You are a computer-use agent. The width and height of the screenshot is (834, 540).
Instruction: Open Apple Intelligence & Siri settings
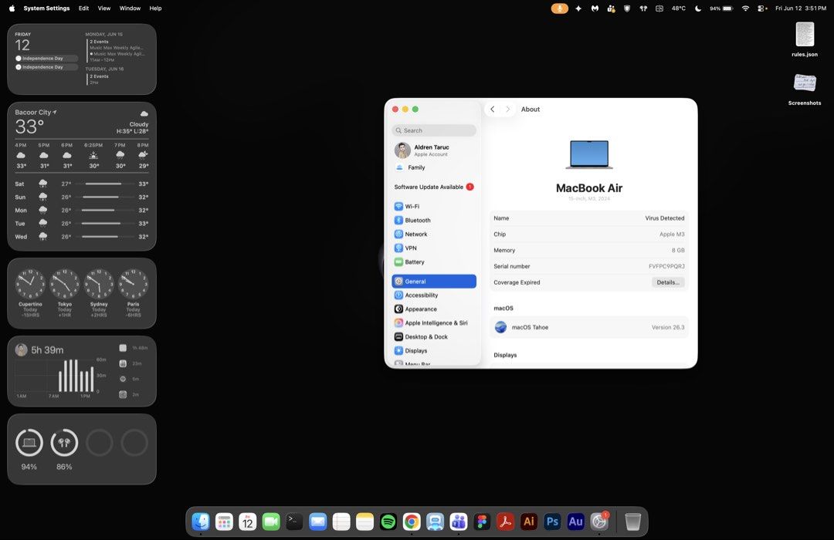coord(433,322)
